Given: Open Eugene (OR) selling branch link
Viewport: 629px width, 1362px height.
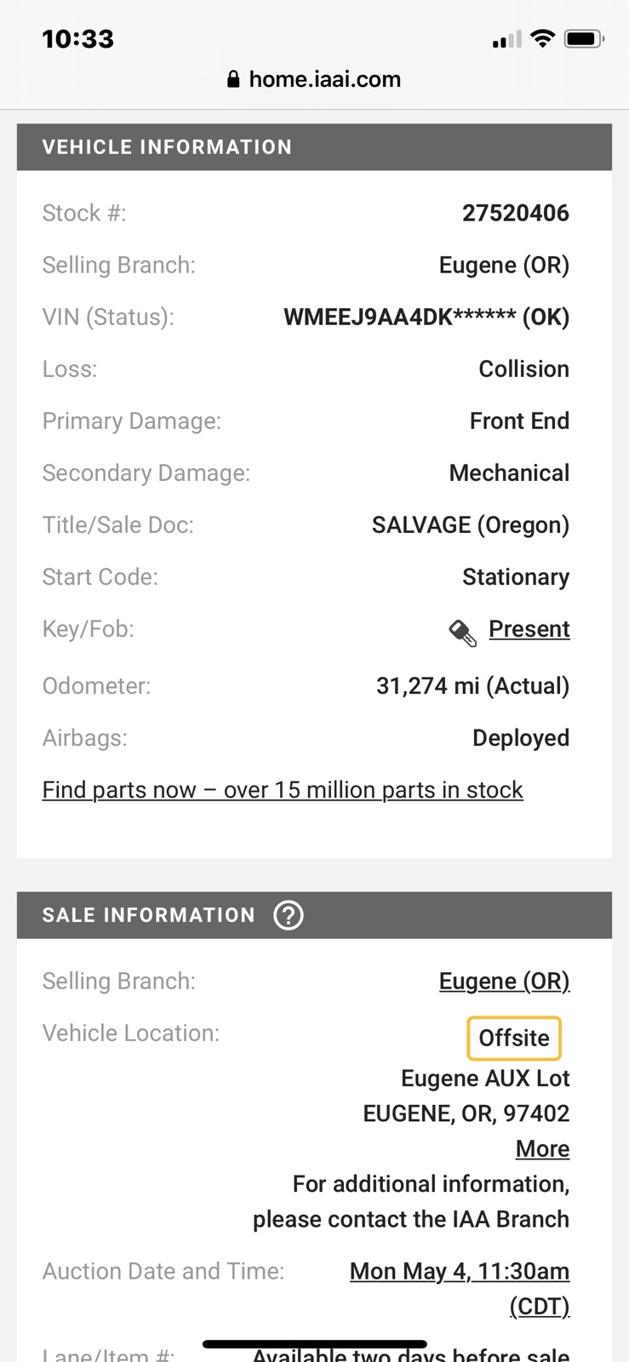Looking at the screenshot, I should point(504,981).
